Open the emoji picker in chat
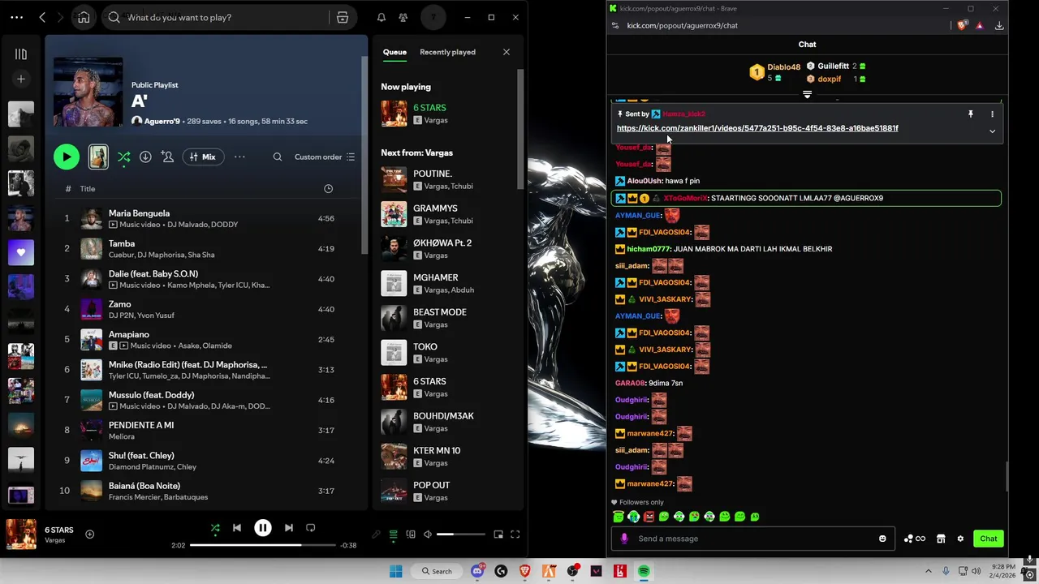Image resolution: width=1039 pixels, height=584 pixels. 882,539
